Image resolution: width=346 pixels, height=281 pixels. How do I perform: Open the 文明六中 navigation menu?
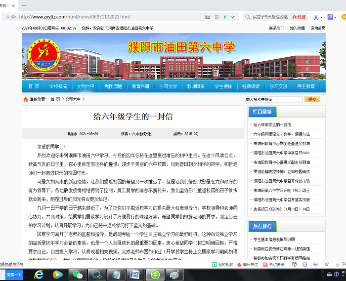(86, 86)
